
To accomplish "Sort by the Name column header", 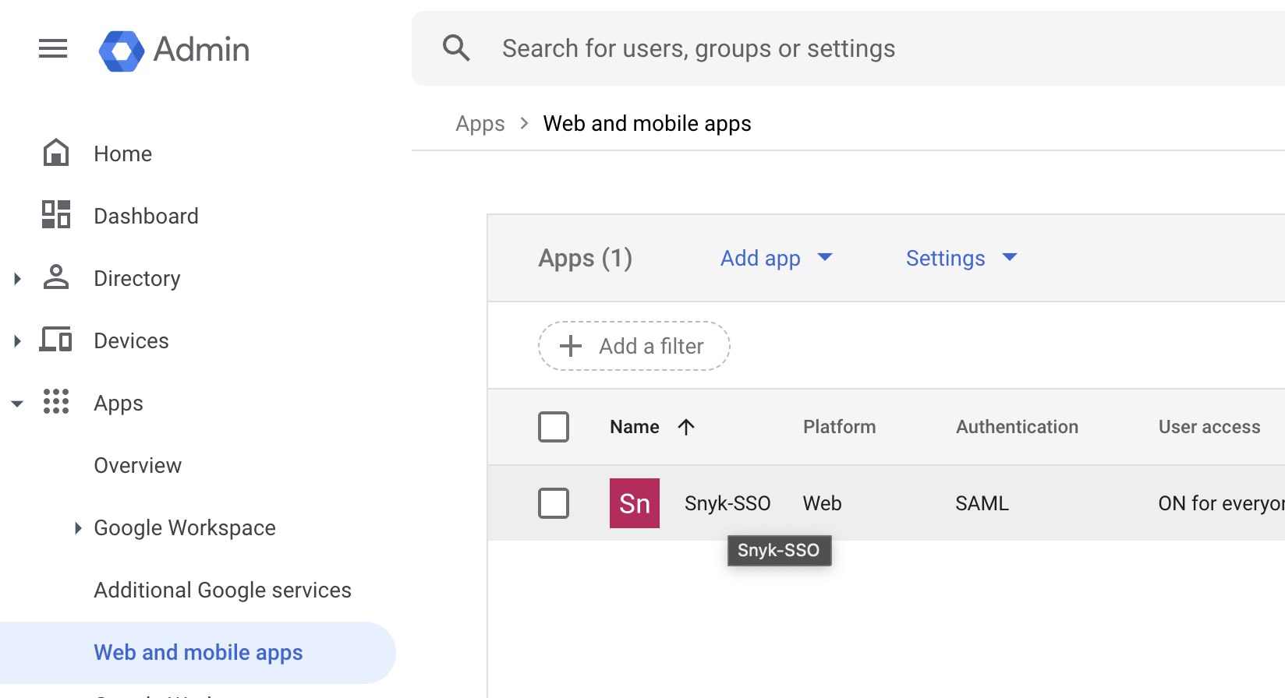I will click(x=635, y=427).
